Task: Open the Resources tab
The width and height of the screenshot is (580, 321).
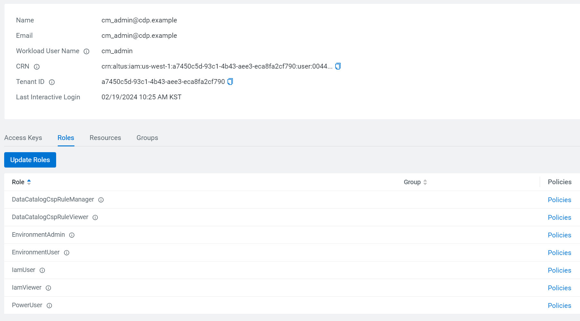Action: 105,138
